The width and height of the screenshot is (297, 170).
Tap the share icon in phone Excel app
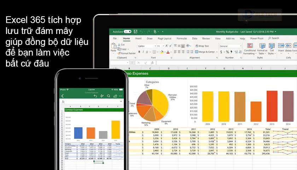(x=115, y=96)
